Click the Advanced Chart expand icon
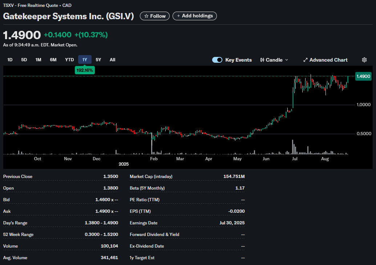 tap(306, 60)
